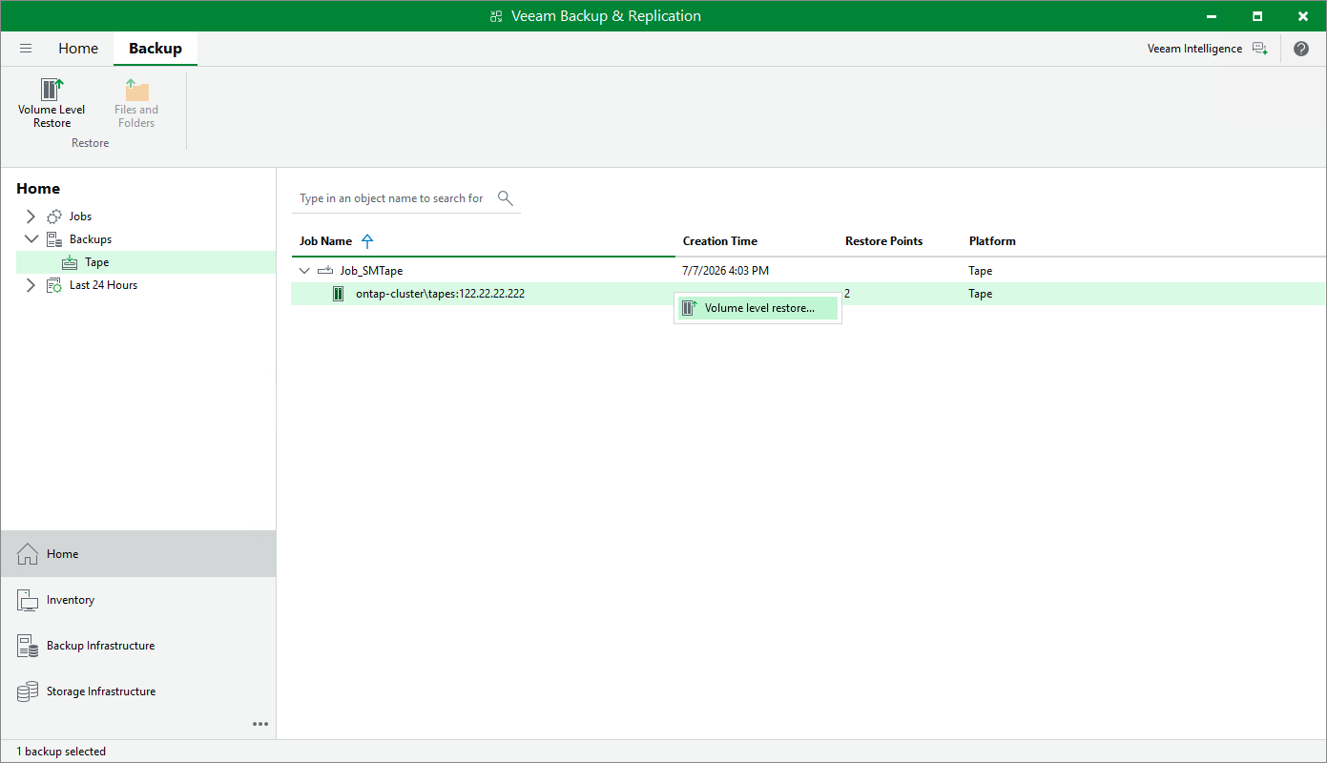Collapse the Backups tree node
The height and width of the screenshot is (763, 1327).
coord(31,239)
